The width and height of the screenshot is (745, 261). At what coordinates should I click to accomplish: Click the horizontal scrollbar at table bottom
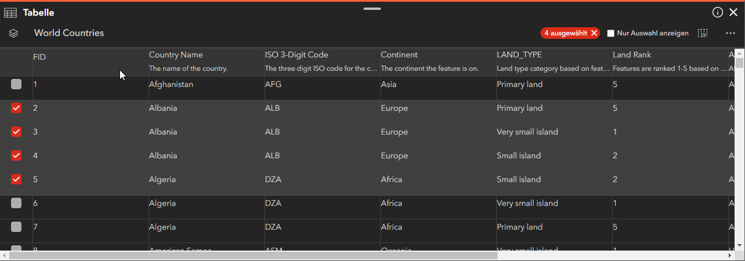[253, 255]
